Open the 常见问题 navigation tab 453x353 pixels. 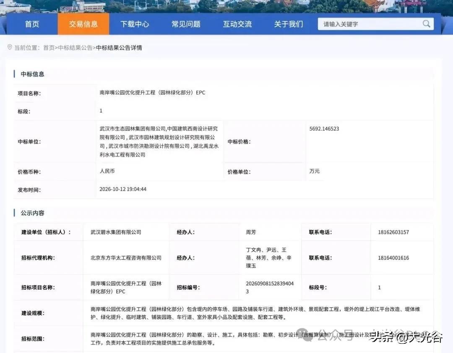click(x=186, y=24)
